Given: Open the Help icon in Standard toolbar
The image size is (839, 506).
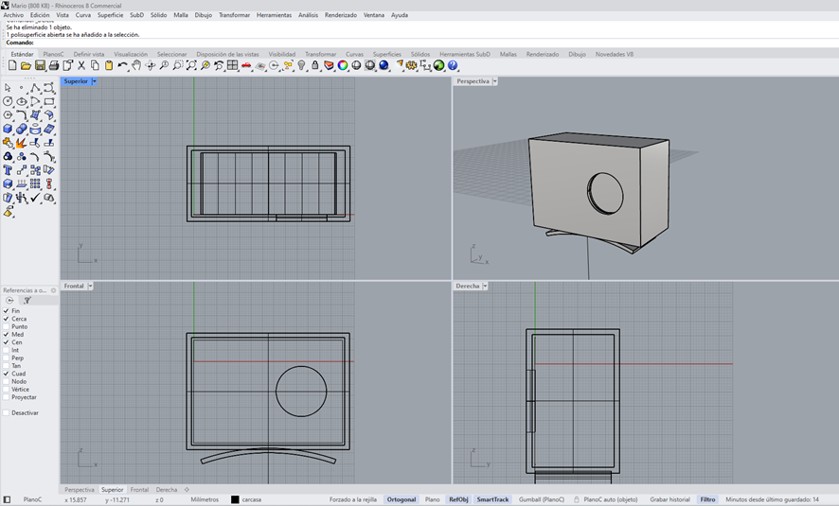Looking at the screenshot, I should (x=454, y=66).
